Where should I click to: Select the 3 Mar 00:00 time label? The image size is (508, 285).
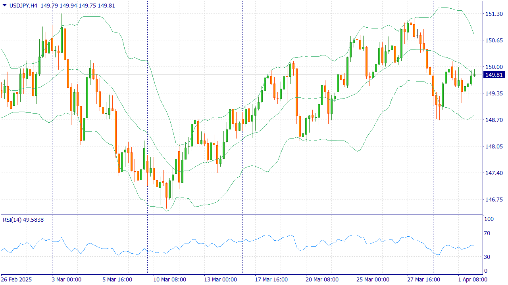point(66,279)
